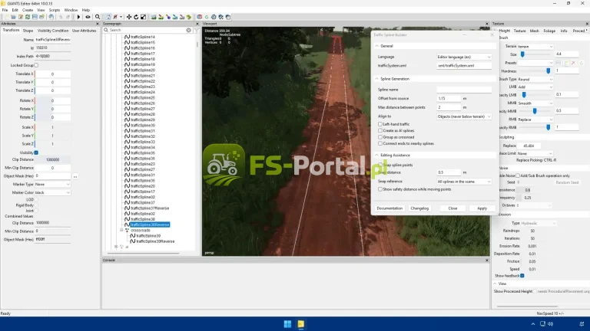Select the Terrain Sculpt mode icon
The width and height of the screenshot is (590, 331).
point(154,17)
